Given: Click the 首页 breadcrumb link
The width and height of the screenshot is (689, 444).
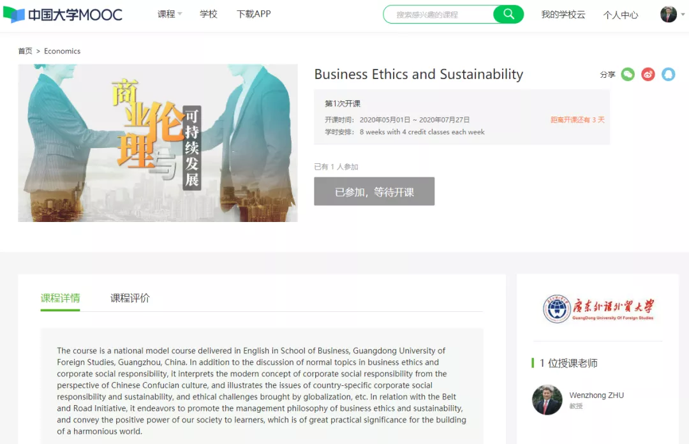Looking at the screenshot, I should click(25, 51).
